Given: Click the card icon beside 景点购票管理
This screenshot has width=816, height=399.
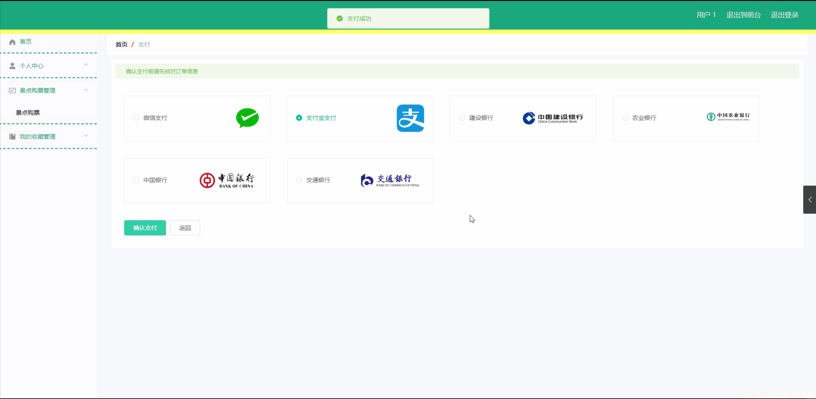Looking at the screenshot, I should [x=12, y=91].
